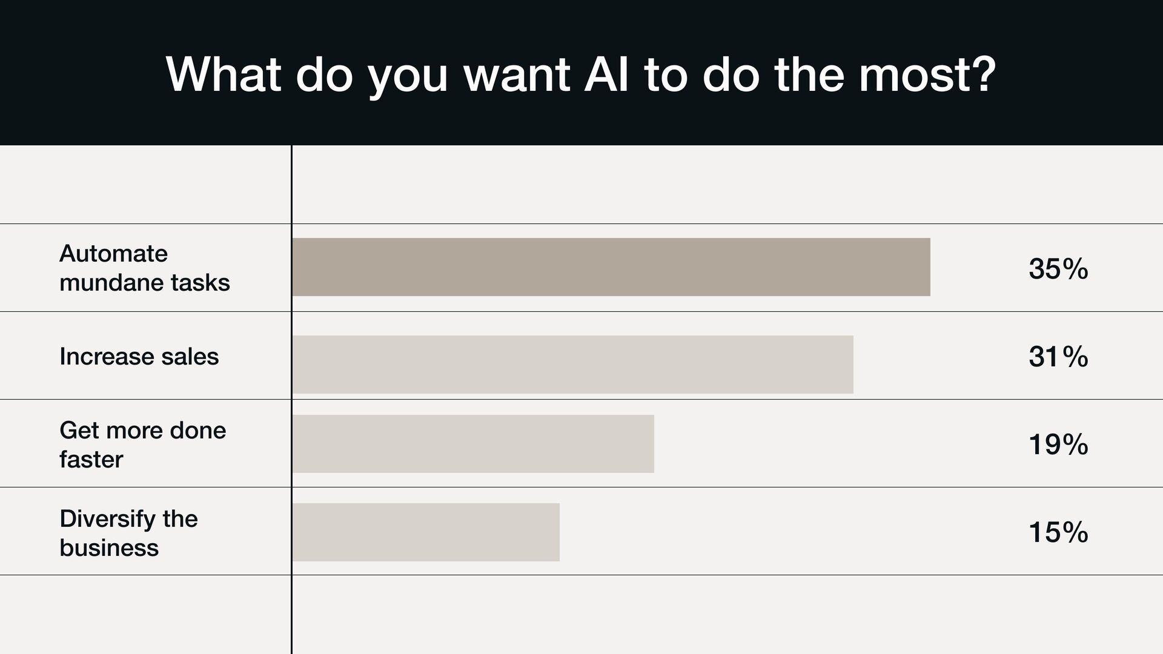
Task: Click the slide title about AI
Action: pyautogui.click(x=580, y=75)
